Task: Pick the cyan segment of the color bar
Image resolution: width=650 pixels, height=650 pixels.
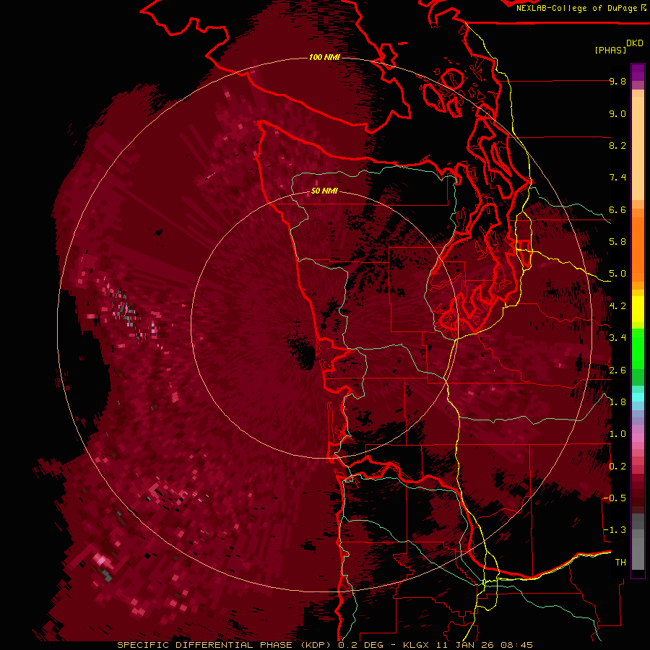Action: (638, 396)
